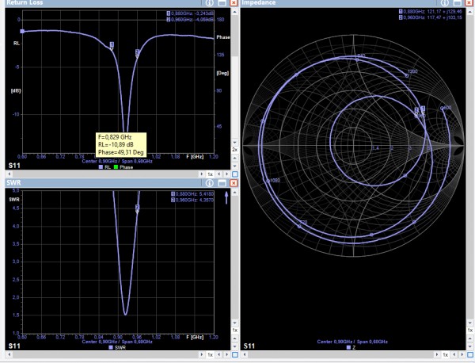This screenshot has height=363, width=475.
Task: Click the 600 frequency label on Smith chart
Action: (447, 108)
